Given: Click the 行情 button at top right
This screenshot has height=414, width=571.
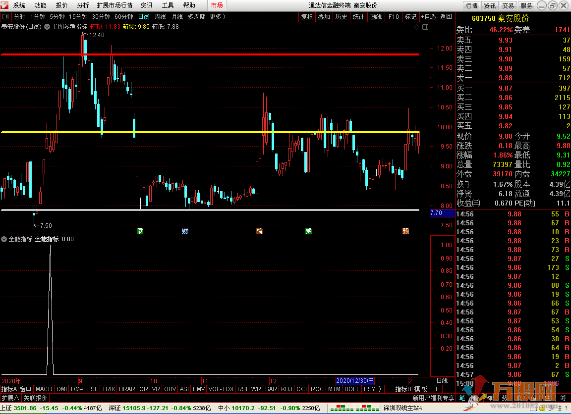Looking at the screenshot, I should click(471, 5).
